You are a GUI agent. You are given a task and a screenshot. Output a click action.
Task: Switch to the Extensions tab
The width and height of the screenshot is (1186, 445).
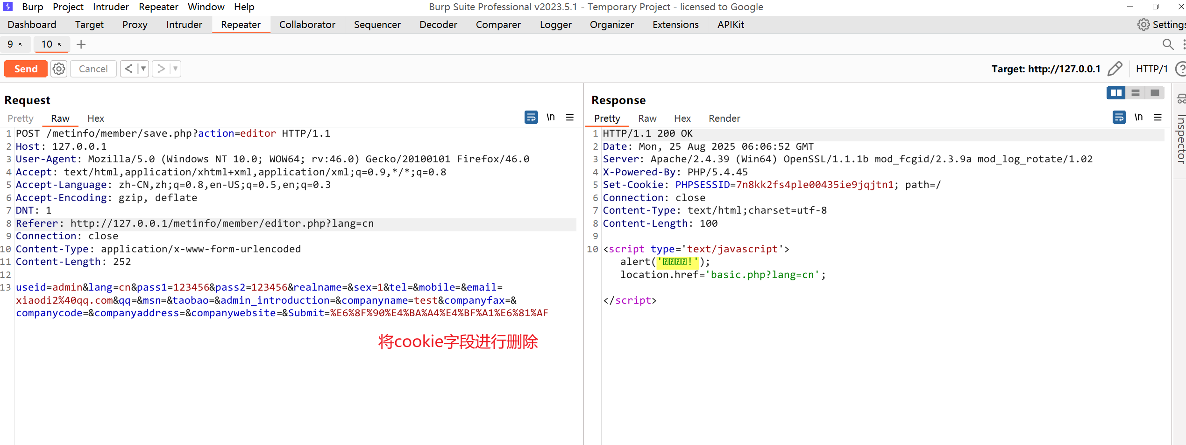[x=675, y=25]
